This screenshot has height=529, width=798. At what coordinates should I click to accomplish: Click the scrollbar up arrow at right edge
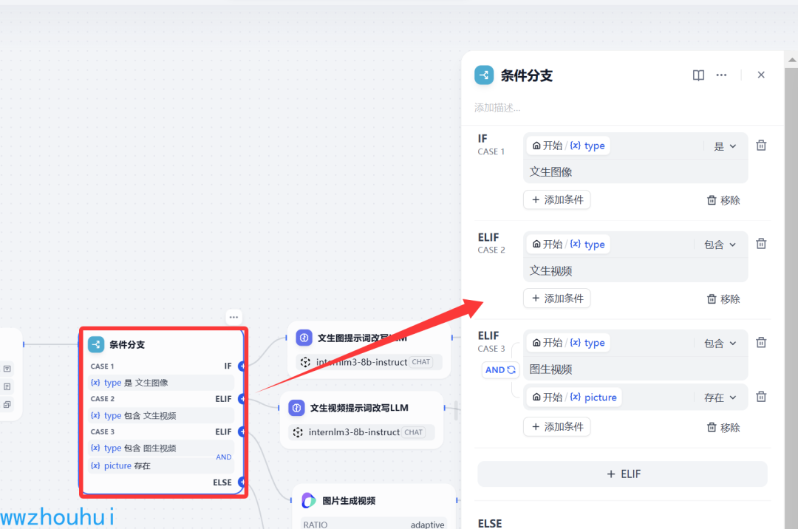[x=792, y=60]
